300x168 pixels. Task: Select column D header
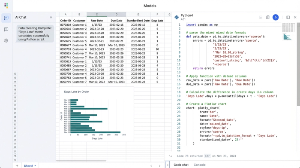click(116, 14)
